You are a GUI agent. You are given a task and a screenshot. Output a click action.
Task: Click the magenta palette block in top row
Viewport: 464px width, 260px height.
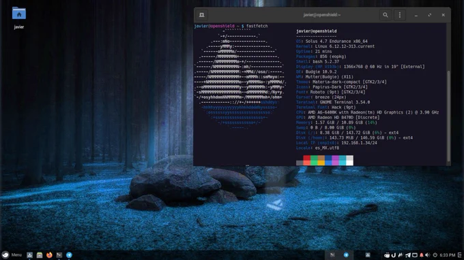click(335, 158)
